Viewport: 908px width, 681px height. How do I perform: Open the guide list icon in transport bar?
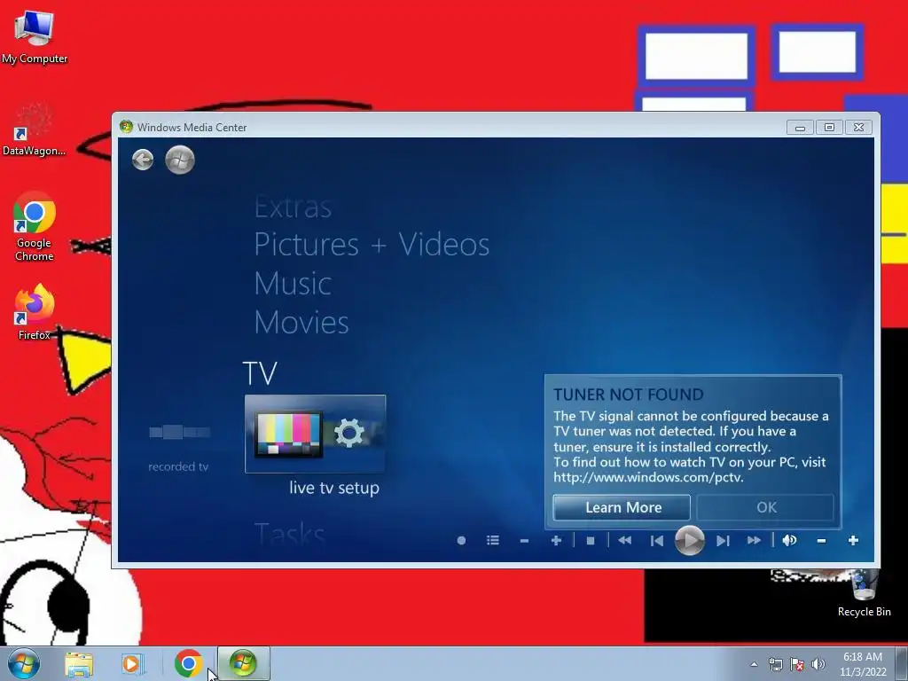[493, 540]
